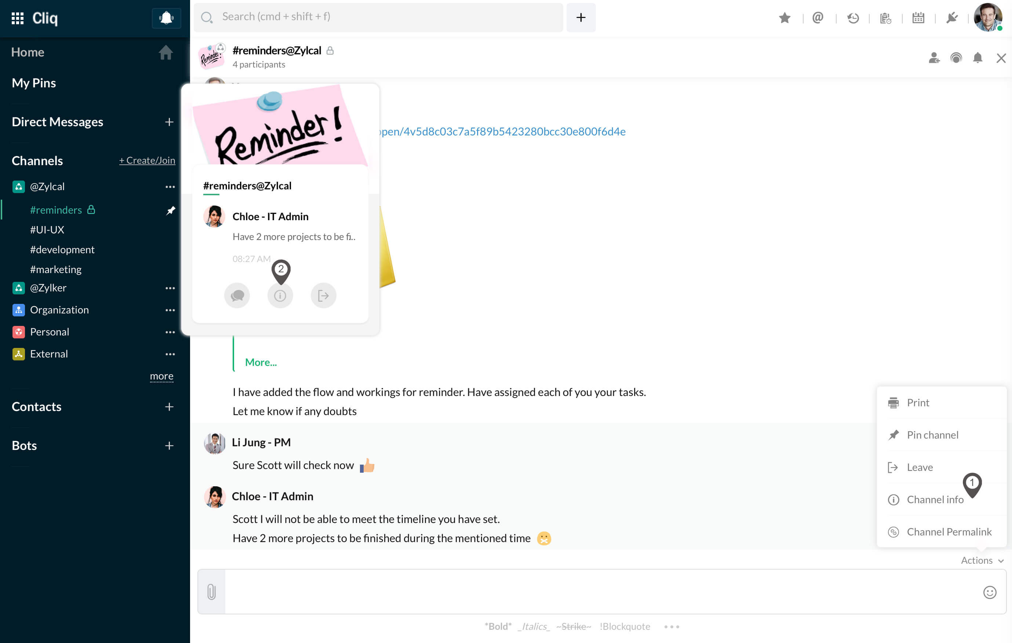Open options for Personal channels
Viewport: 1012px width, 643px height.
170,332
